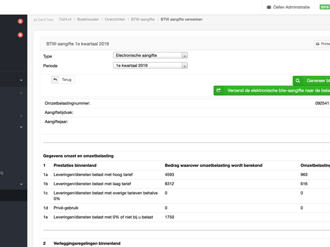Send the electronic BTW-aangifte via Verzend button

tap(276, 90)
